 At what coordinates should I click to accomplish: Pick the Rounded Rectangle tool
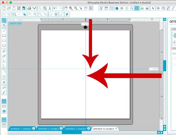[x=4, y=41]
